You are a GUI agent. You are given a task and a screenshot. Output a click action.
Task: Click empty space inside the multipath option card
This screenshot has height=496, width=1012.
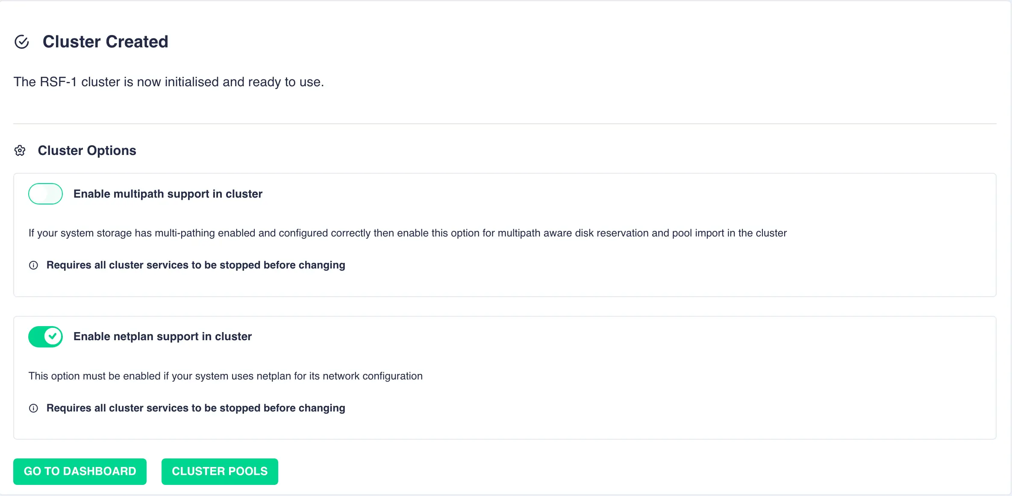point(641,273)
